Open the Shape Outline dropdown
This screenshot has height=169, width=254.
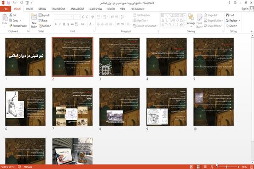(x=213, y=20)
